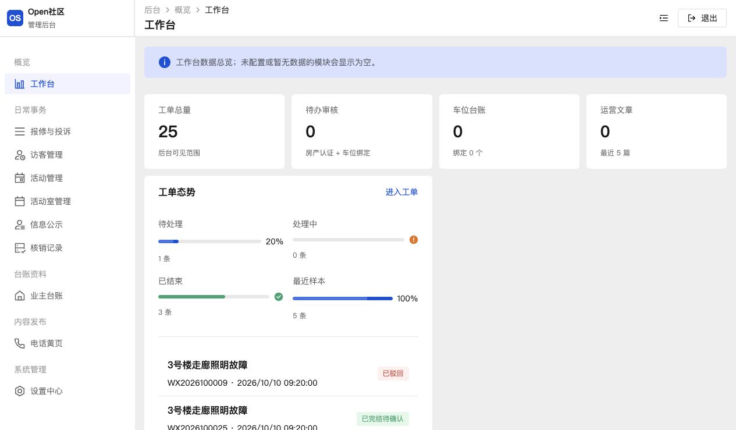
Task: Select 活动室管理 in sidebar
Action: 67,201
